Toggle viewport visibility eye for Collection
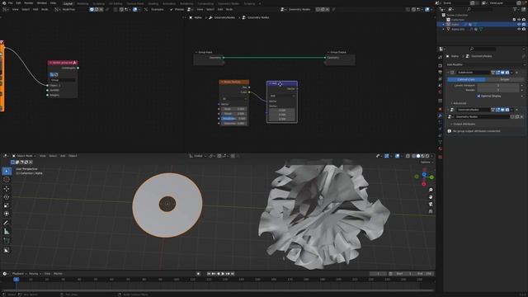Screen dimensions: 528x297 point(519,20)
